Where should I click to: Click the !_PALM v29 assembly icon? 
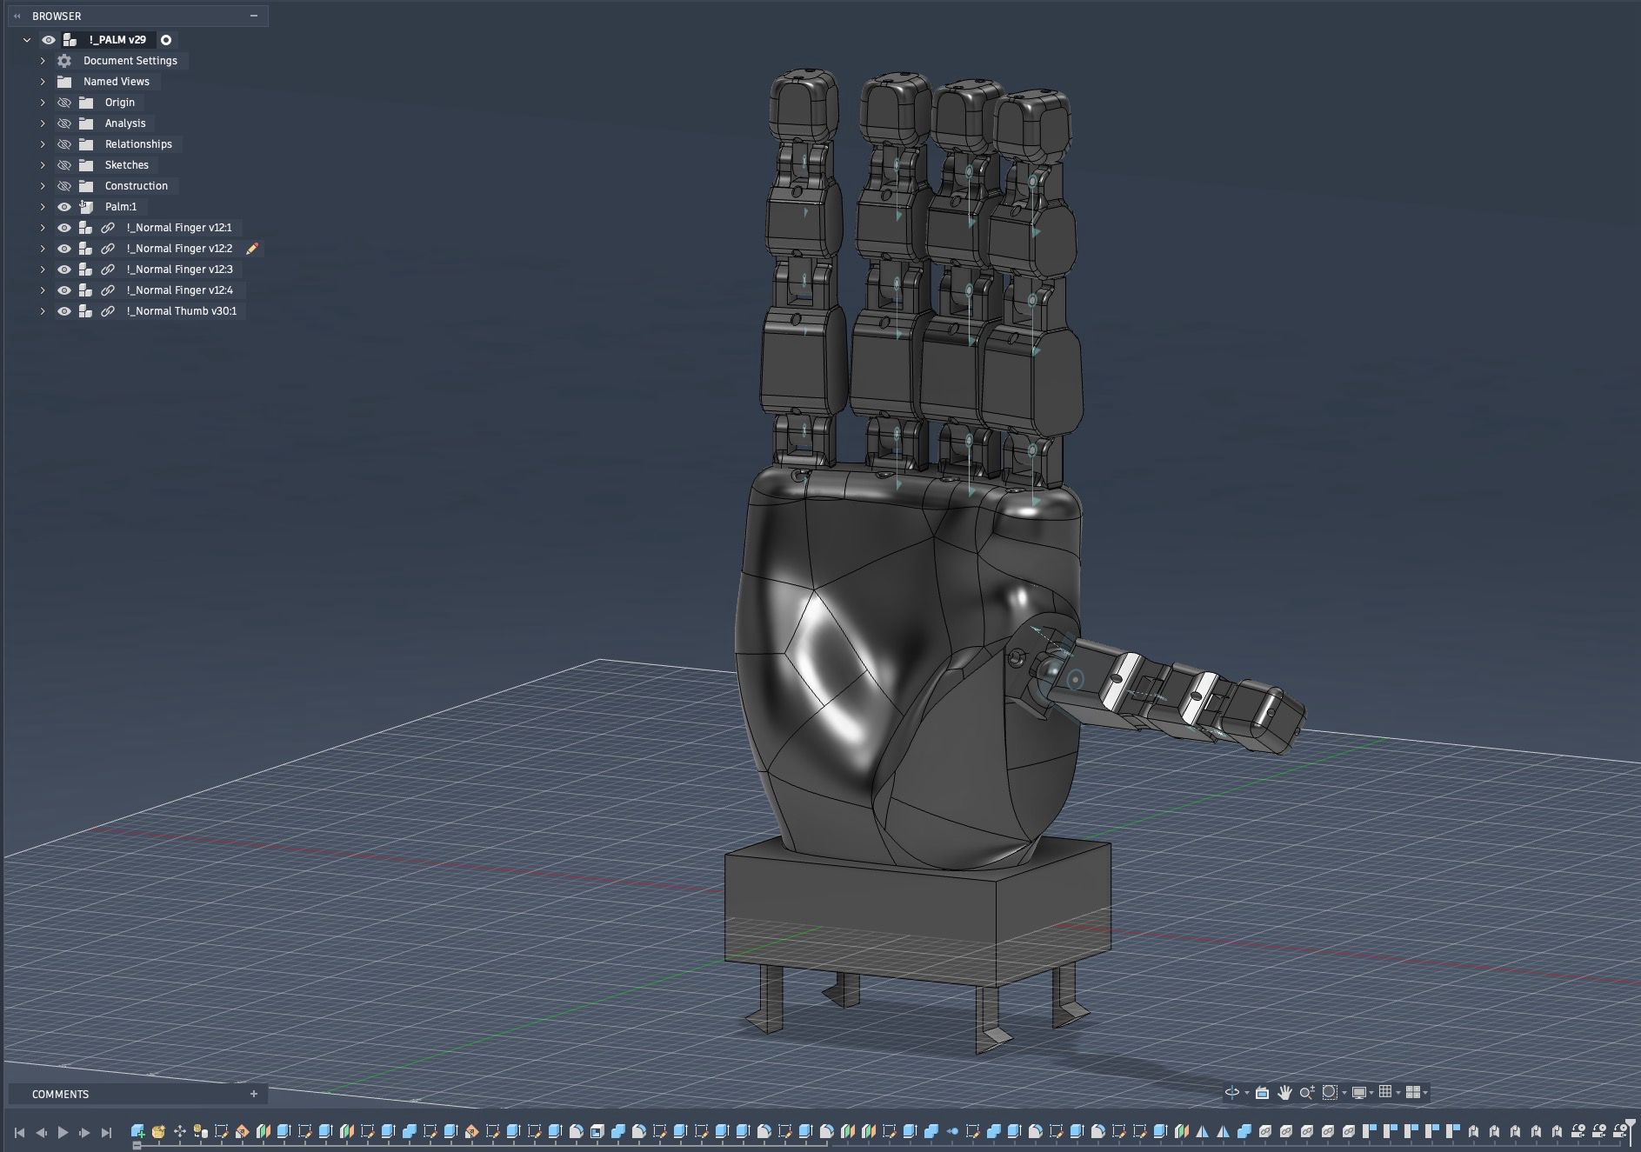pos(70,40)
